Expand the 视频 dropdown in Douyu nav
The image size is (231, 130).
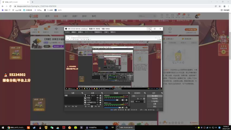pos(75,16)
